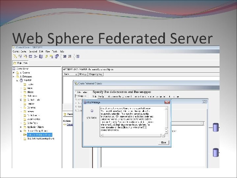
Task: Expand the Application Objects folder
Action: 21,127
